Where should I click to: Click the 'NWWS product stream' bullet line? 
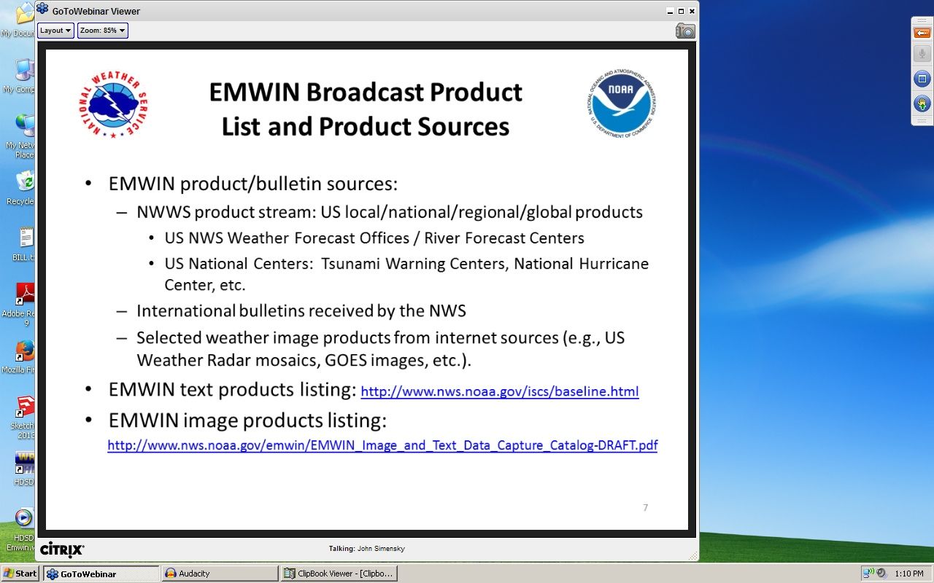(390, 213)
